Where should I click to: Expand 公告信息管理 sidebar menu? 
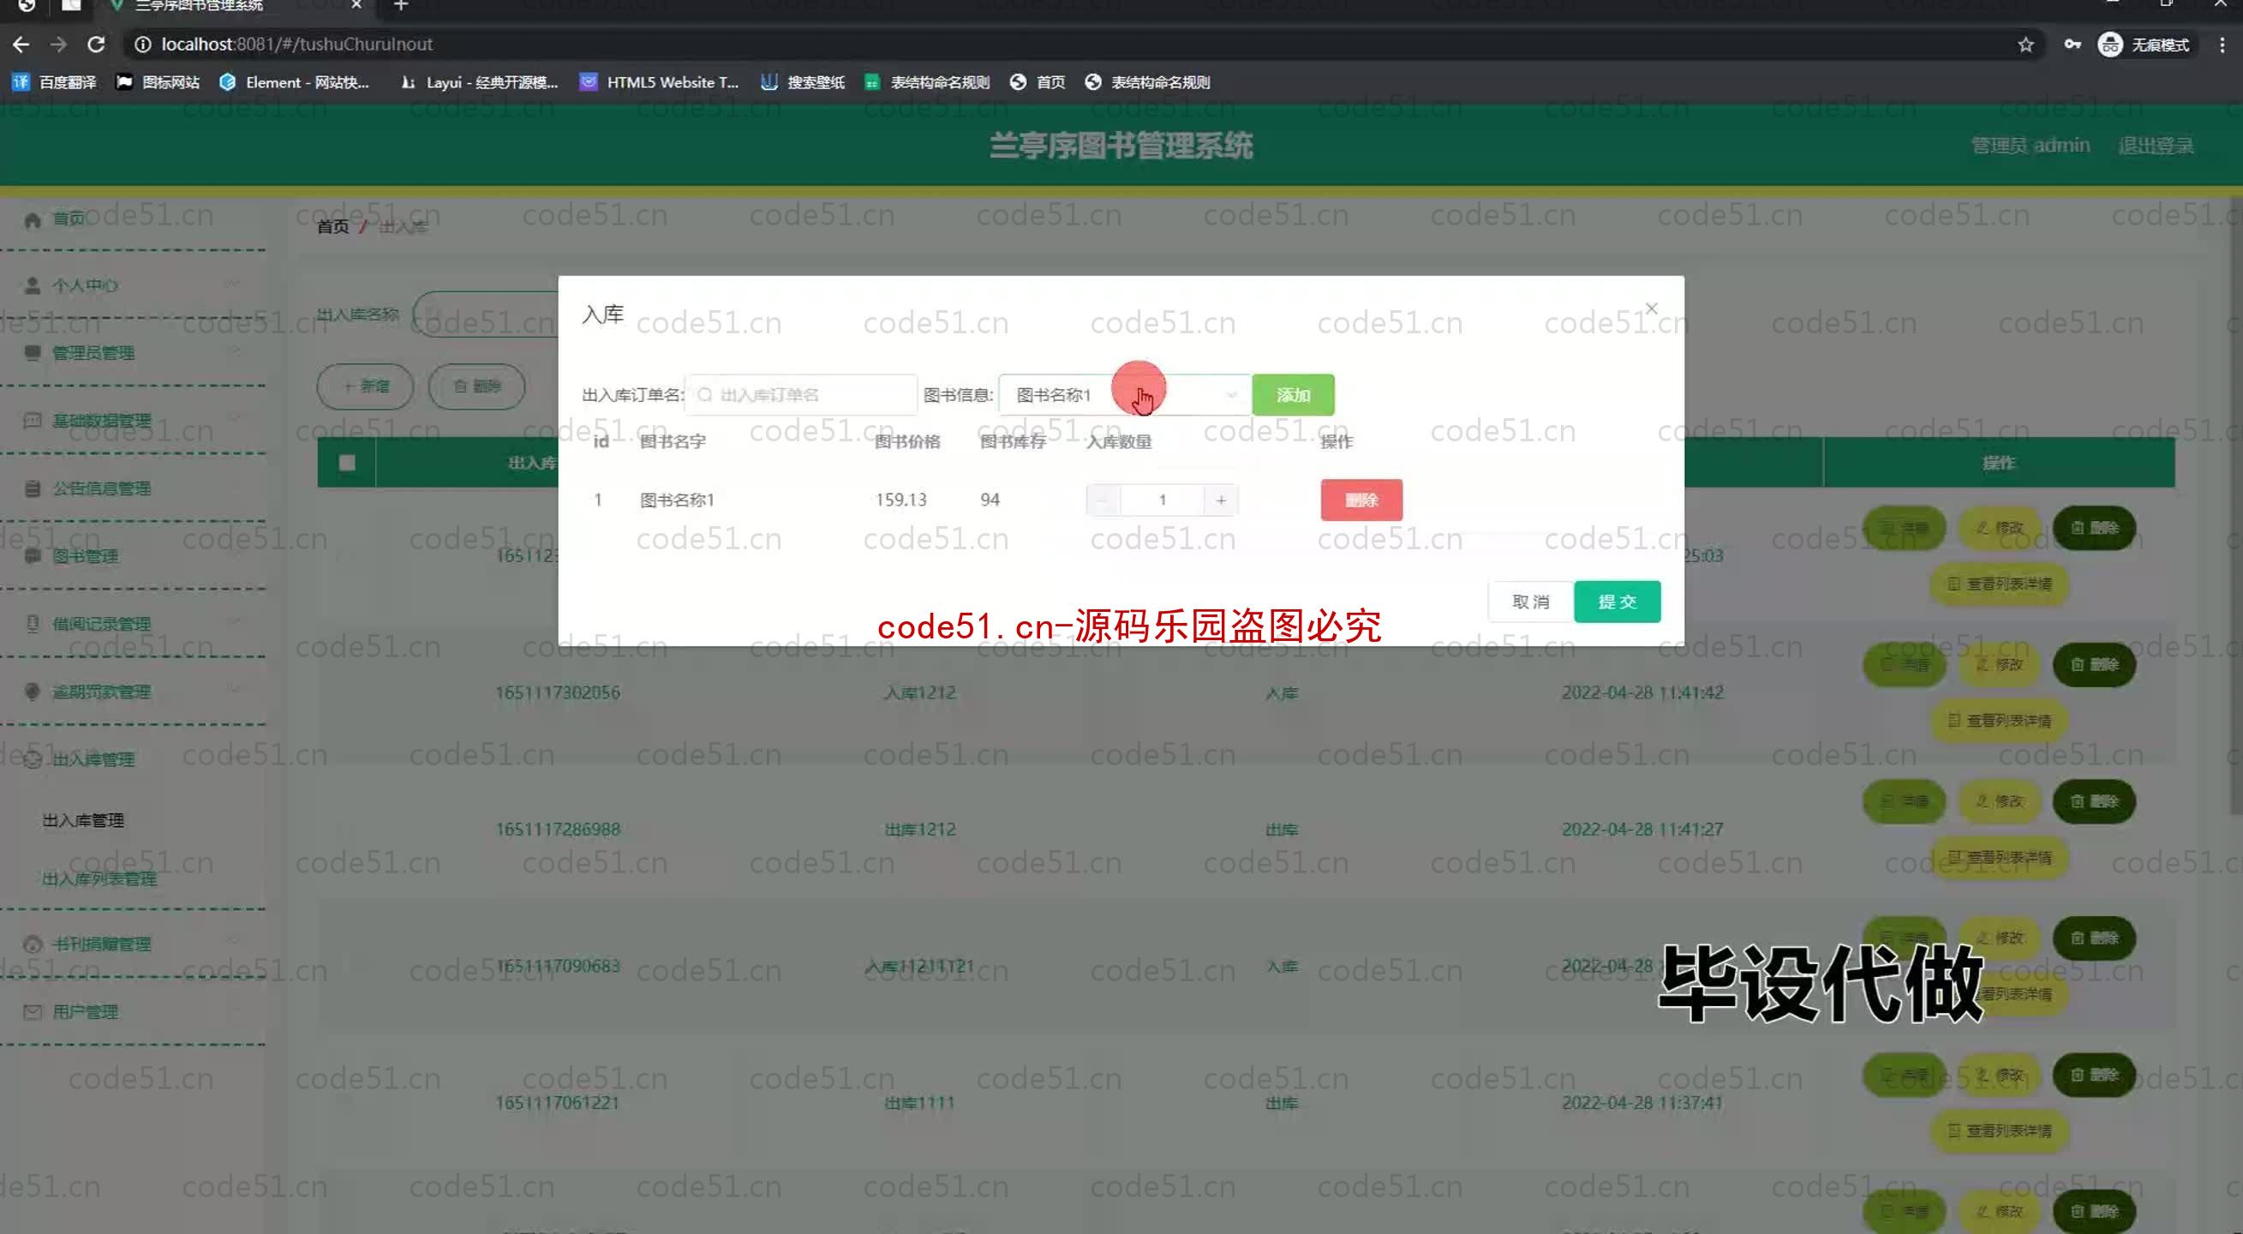(132, 488)
